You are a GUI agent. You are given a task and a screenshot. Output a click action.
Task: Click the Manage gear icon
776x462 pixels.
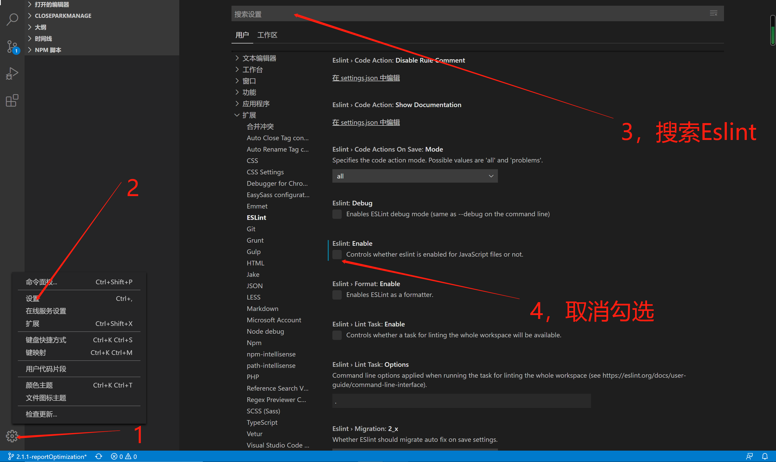click(x=12, y=436)
